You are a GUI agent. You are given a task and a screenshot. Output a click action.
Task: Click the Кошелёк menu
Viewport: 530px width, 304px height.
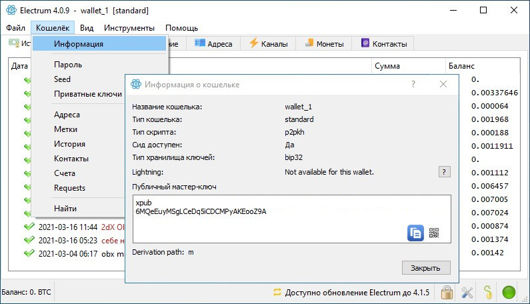coord(53,28)
